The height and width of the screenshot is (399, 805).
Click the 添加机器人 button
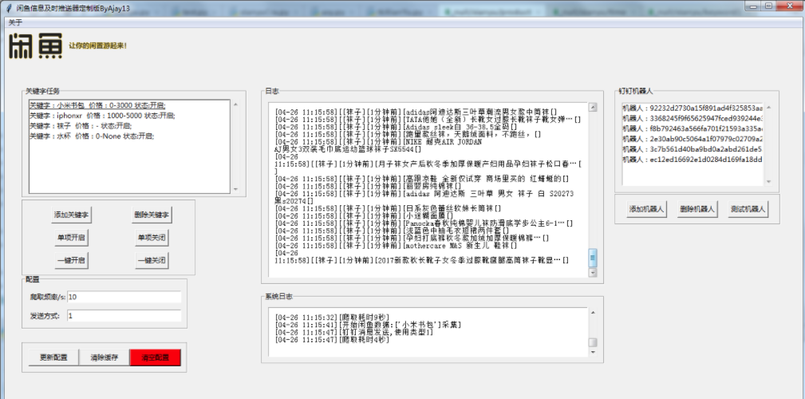tap(647, 209)
